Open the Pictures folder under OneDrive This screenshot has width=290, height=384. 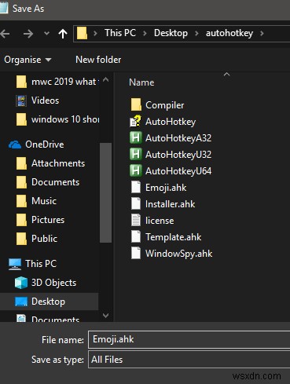click(40, 220)
